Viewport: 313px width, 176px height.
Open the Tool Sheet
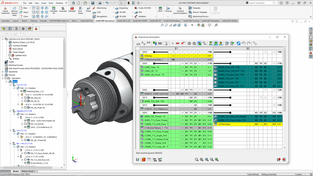(80, 10)
